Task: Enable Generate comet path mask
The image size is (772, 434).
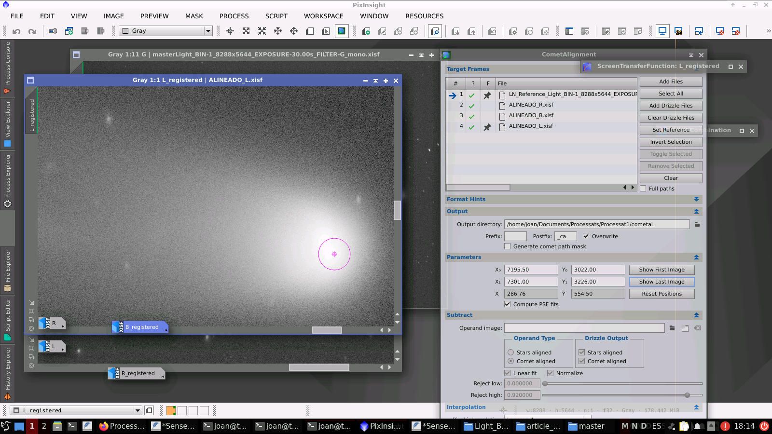Action: (507, 246)
